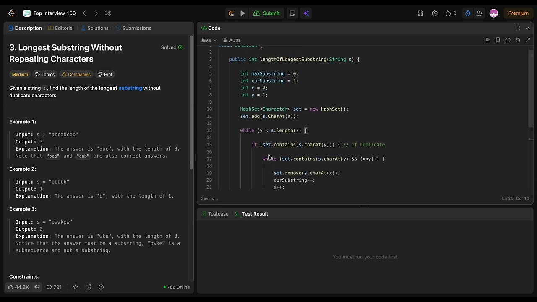Reset code to default icon

coord(518,40)
